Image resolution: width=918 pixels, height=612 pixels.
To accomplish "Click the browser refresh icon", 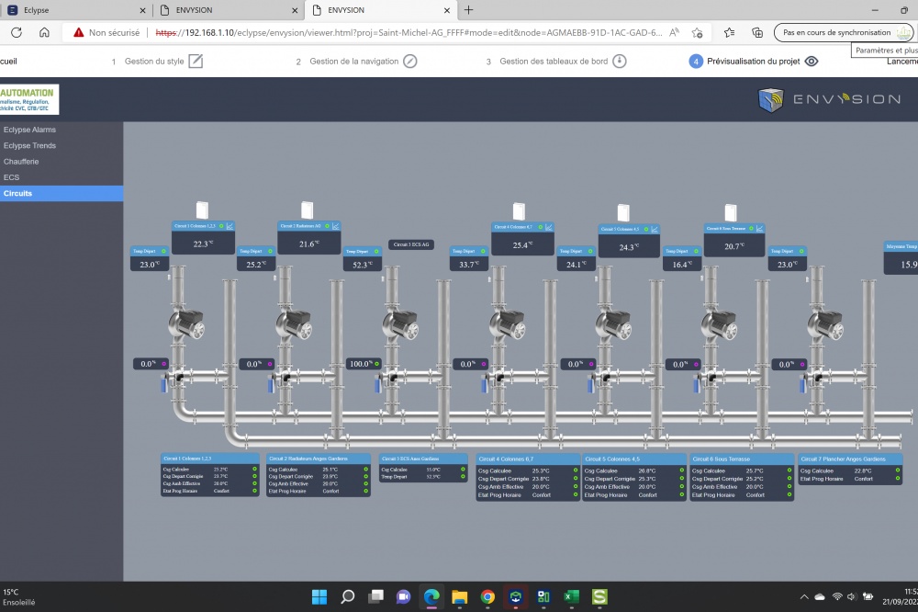I will [17, 33].
